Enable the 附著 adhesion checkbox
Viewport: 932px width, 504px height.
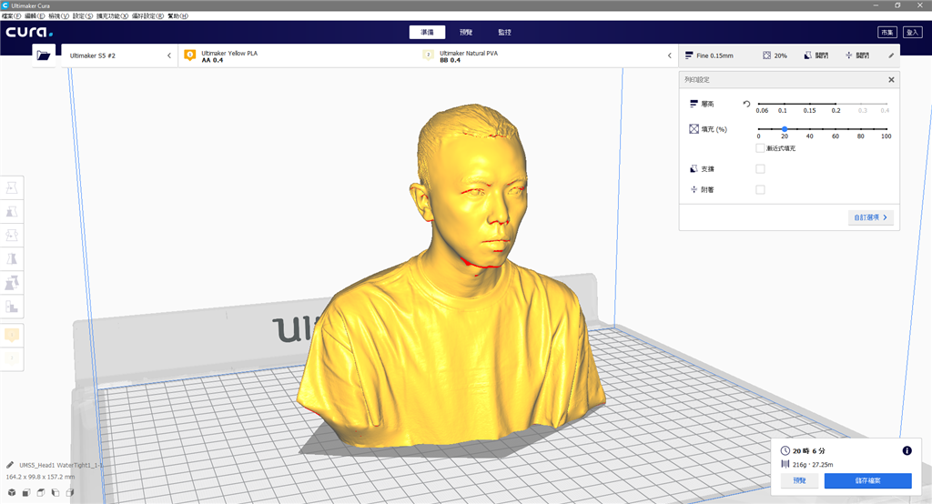click(x=760, y=189)
